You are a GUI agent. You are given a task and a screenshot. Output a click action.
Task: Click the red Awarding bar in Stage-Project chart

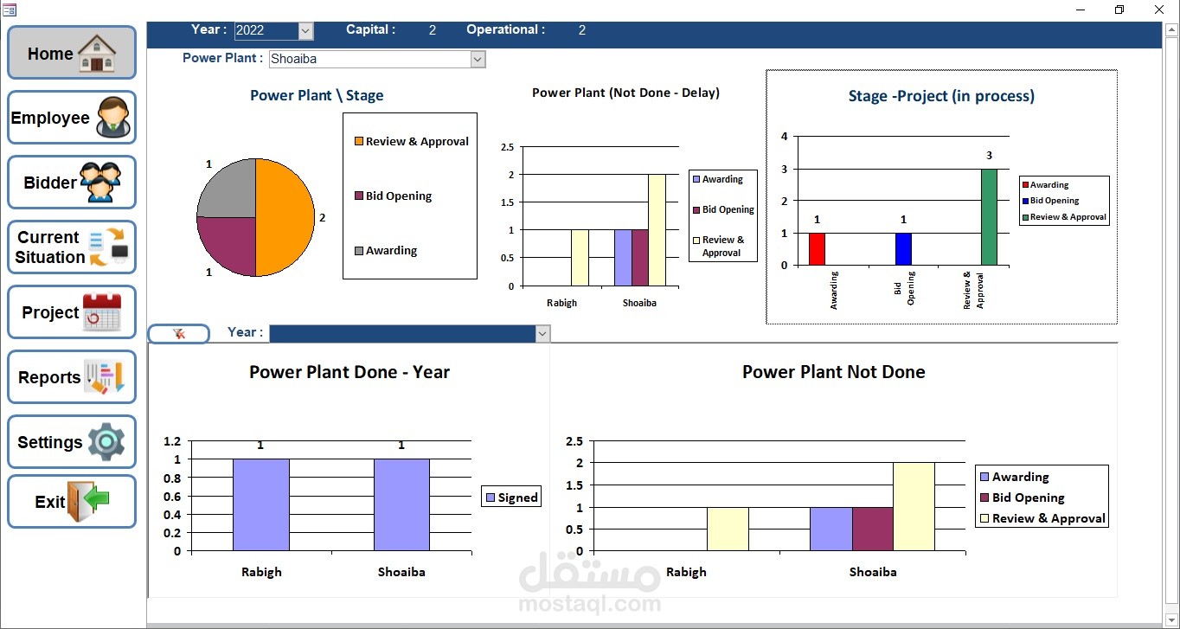point(817,249)
